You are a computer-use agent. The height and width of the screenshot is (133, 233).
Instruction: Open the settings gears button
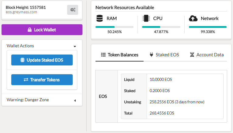pyautogui.click(x=73, y=10)
